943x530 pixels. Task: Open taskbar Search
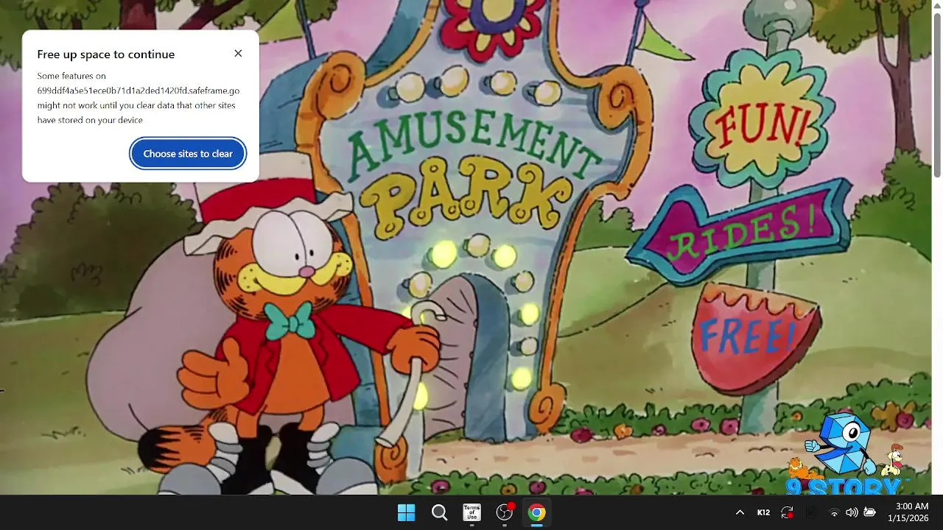439,512
